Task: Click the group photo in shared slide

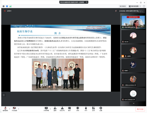Action: [x=58, y=74]
